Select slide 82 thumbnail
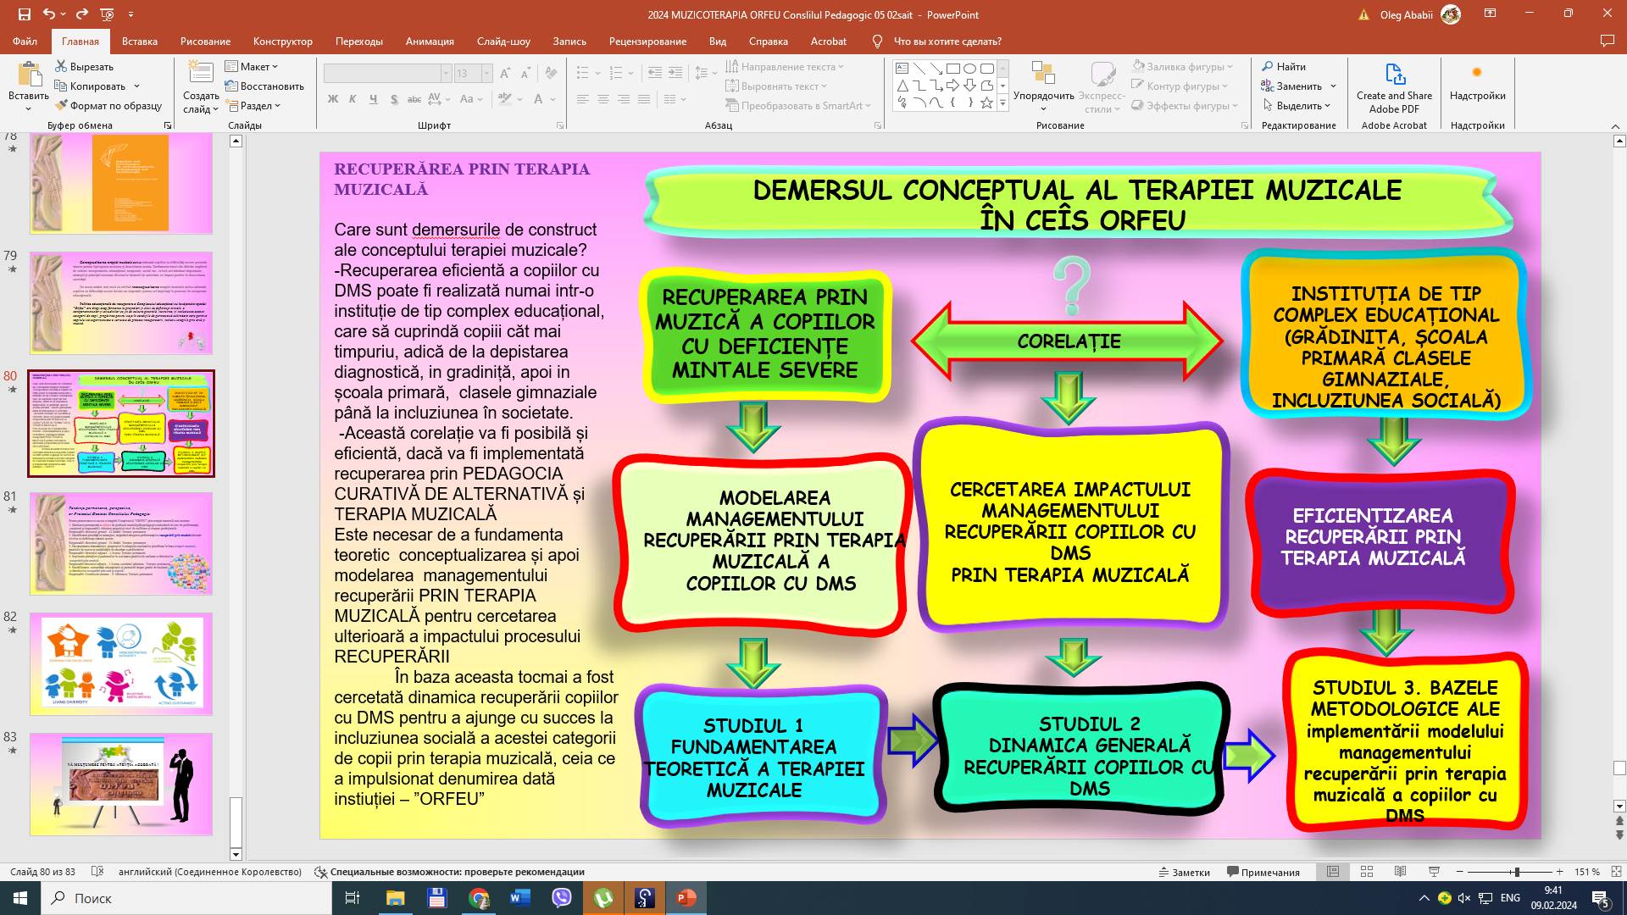This screenshot has width=1627, height=915. [121, 664]
